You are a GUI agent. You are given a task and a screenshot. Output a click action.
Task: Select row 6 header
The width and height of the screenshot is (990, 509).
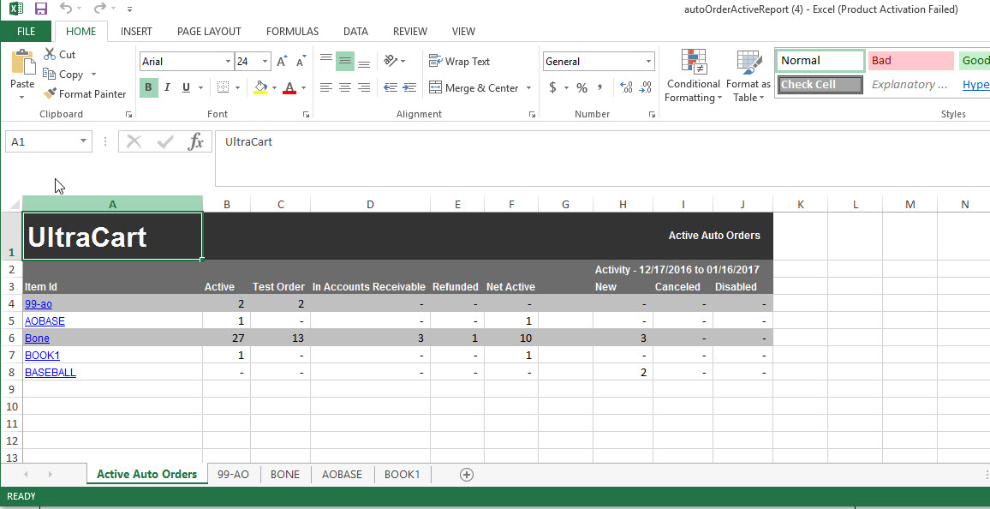[x=11, y=338]
